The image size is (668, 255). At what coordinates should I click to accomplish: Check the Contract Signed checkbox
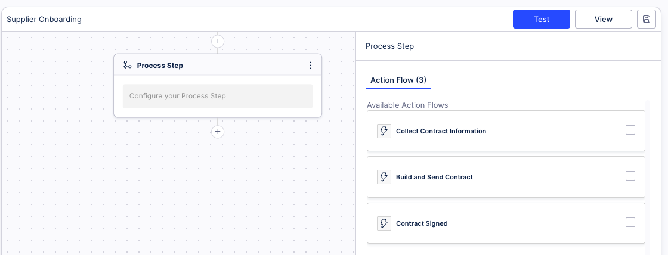point(630,222)
